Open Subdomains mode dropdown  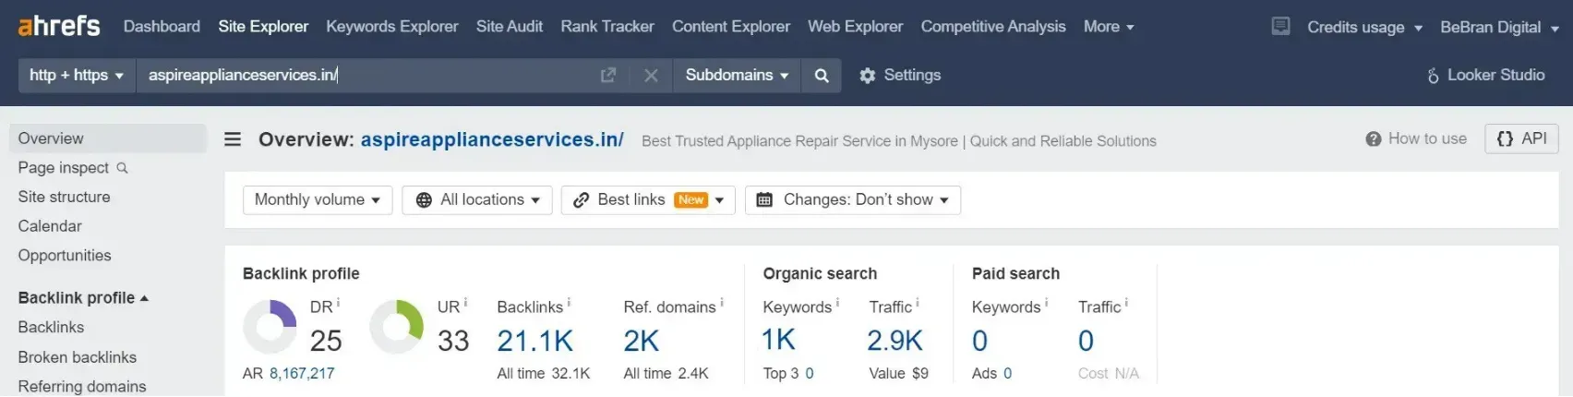pos(737,75)
